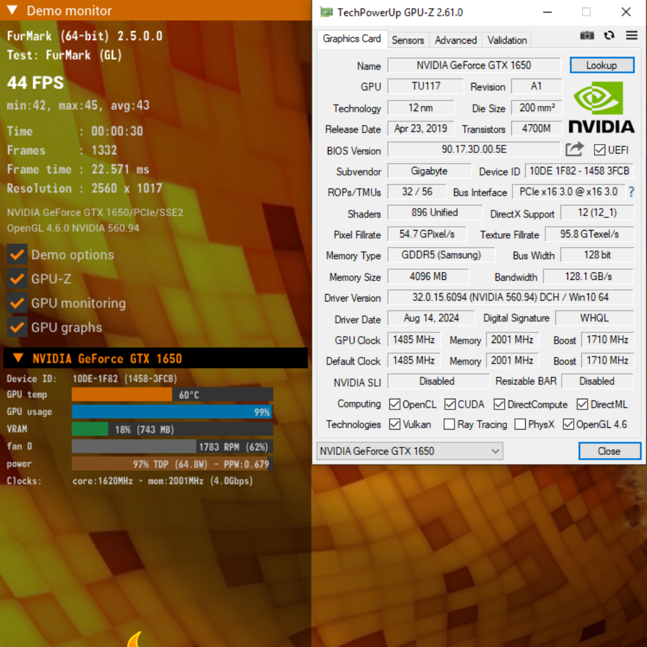Click the GPU-Z title bar app icon

(326, 12)
